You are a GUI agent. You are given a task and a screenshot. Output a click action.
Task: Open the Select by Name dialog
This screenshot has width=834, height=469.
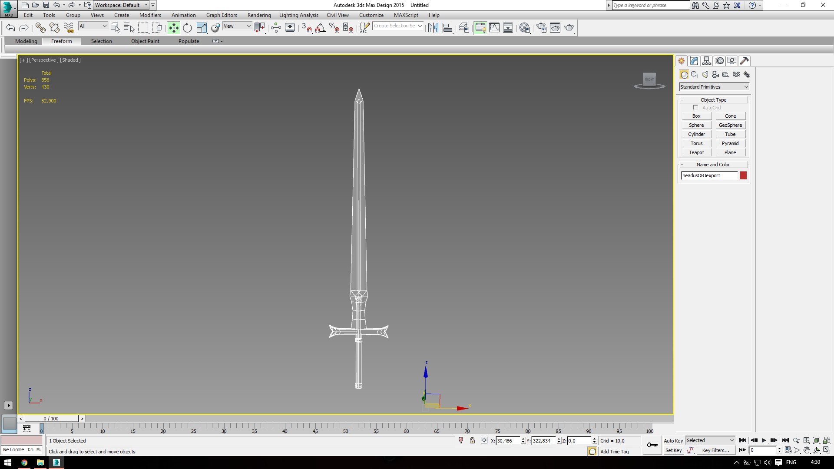(129, 28)
